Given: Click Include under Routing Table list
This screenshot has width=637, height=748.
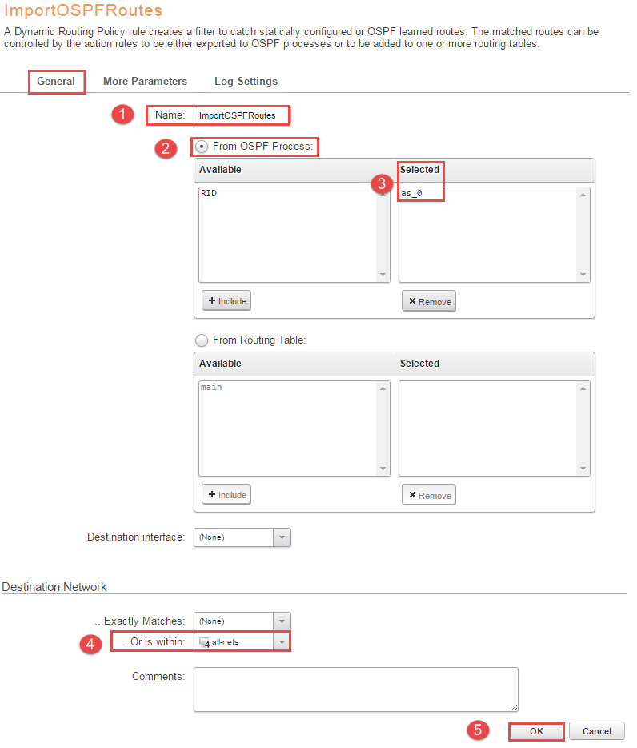Looking at the screenshot, I should click(x=226, y=495).
